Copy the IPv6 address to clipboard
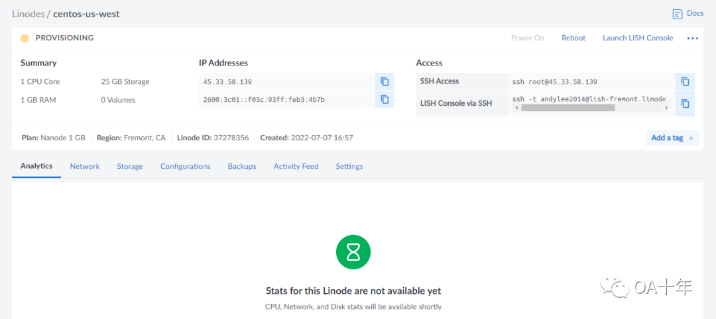 (385, 99)
